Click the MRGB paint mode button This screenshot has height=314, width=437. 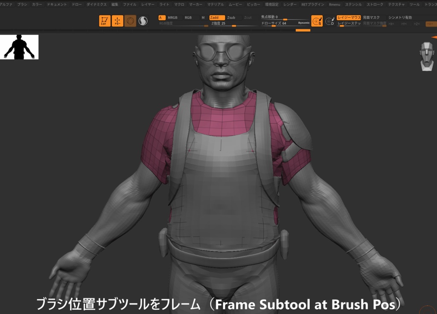(172, 18)
